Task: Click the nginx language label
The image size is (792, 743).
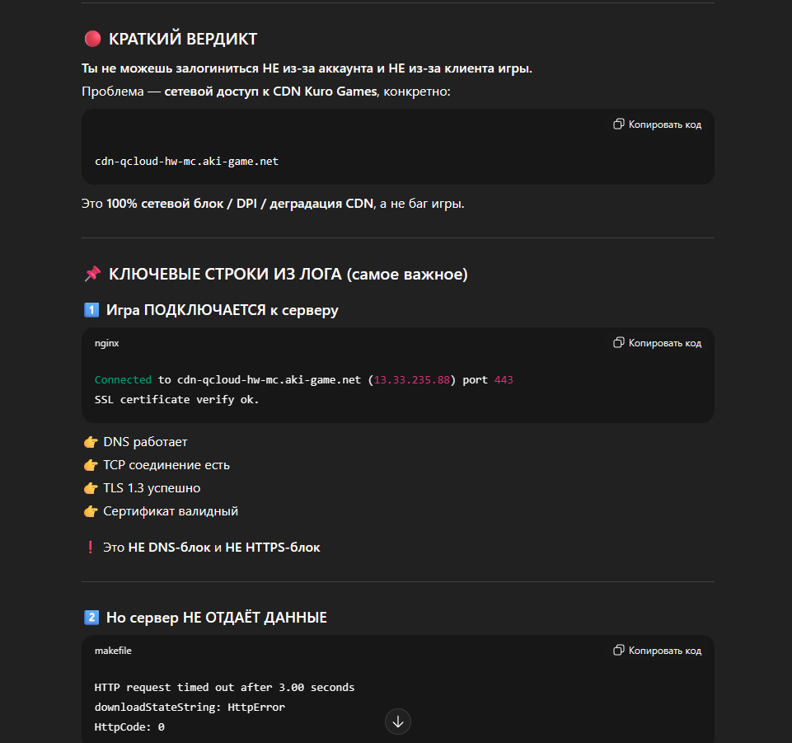Action: (x=106, y=343)
